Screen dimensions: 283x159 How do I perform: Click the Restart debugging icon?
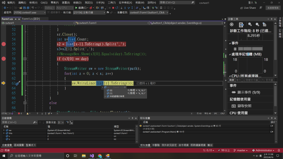117,8
